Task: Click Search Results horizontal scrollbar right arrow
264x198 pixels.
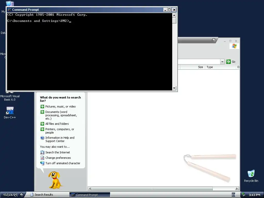Action: (x=237, y=188)
